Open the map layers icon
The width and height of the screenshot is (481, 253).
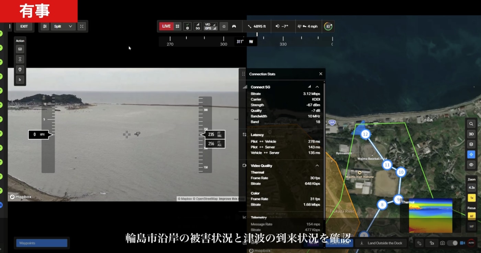coord(471,144)
